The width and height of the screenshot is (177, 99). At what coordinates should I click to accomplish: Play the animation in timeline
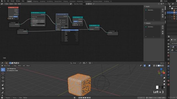pos(85,98)
